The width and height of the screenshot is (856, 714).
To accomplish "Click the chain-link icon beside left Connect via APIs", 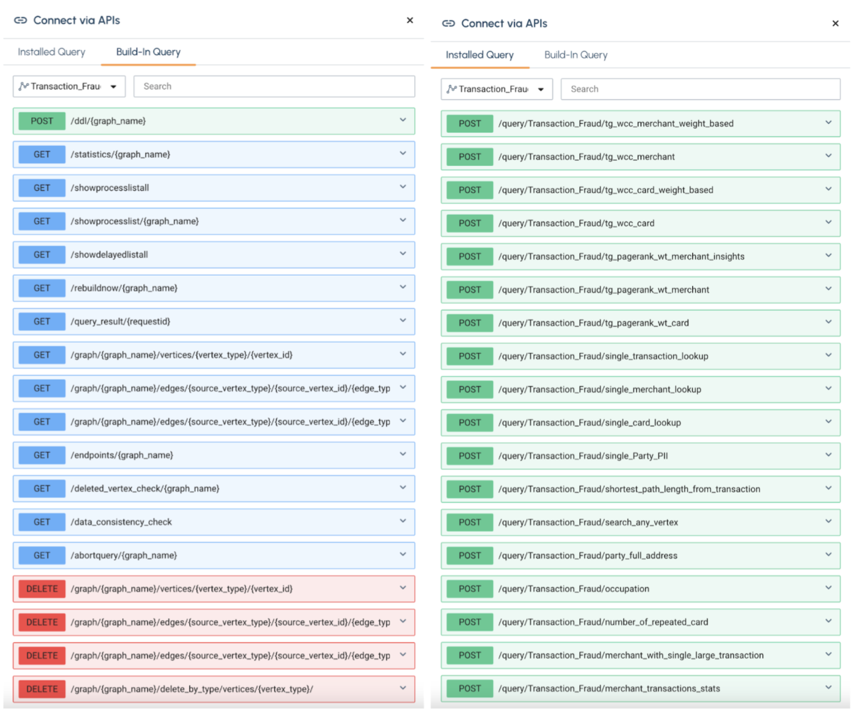I will 21,20.
